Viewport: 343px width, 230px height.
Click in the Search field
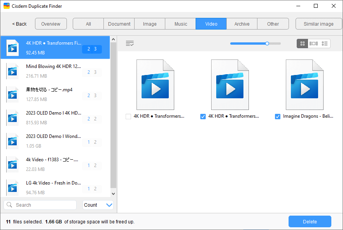click(40, 205)
